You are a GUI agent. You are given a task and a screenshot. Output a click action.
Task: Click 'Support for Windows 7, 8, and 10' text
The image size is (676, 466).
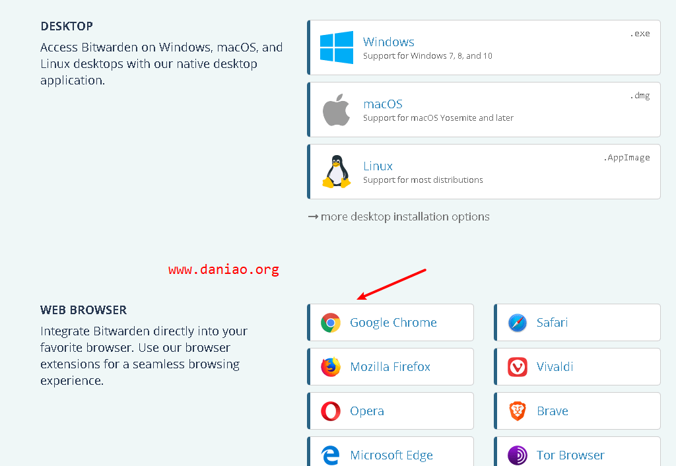pyautogui.click(x=428, y=55)
